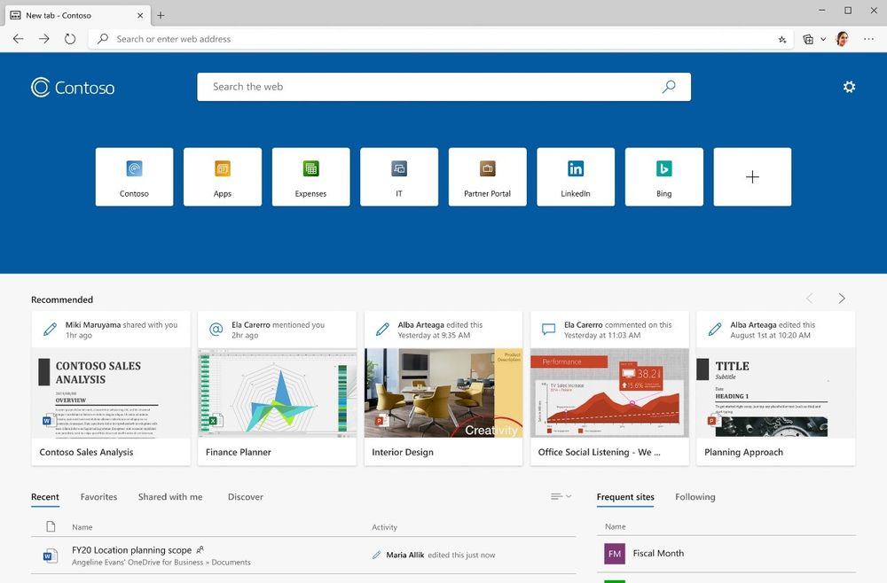
Task: Click the magnifier icon in web search
Action: click(669, 87)
